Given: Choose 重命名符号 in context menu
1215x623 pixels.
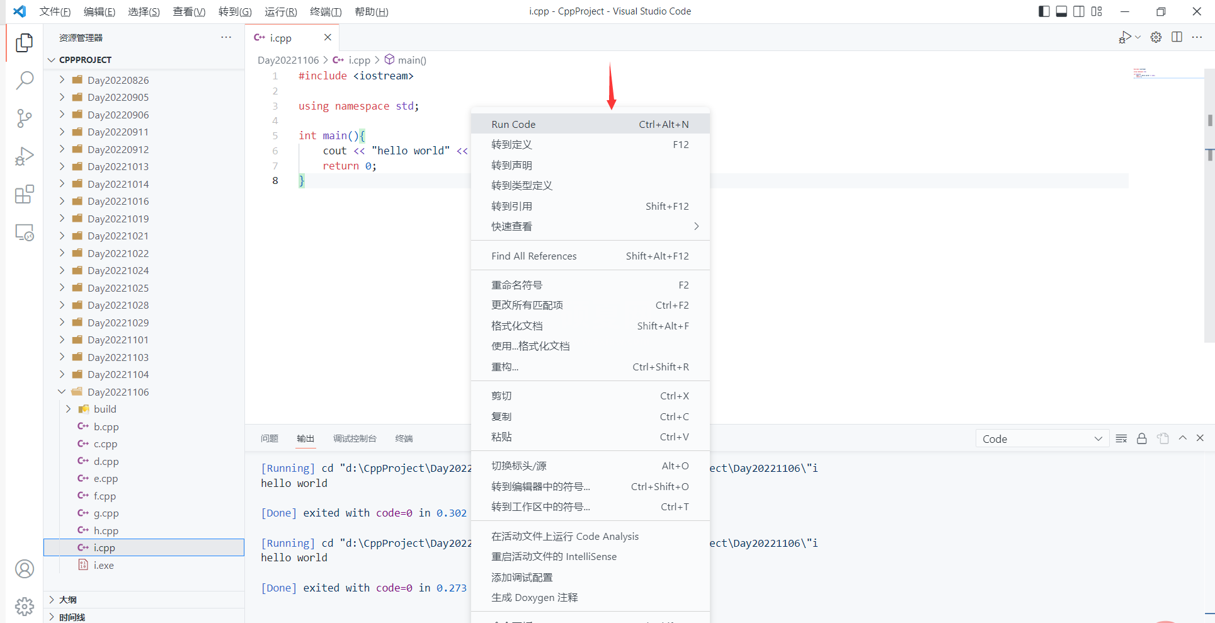Looking at the screenshot, I should click(x=590, y=285).
